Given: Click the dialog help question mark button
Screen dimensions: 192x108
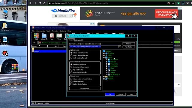Looking at the screenshot, I should (x=128, y=36).
